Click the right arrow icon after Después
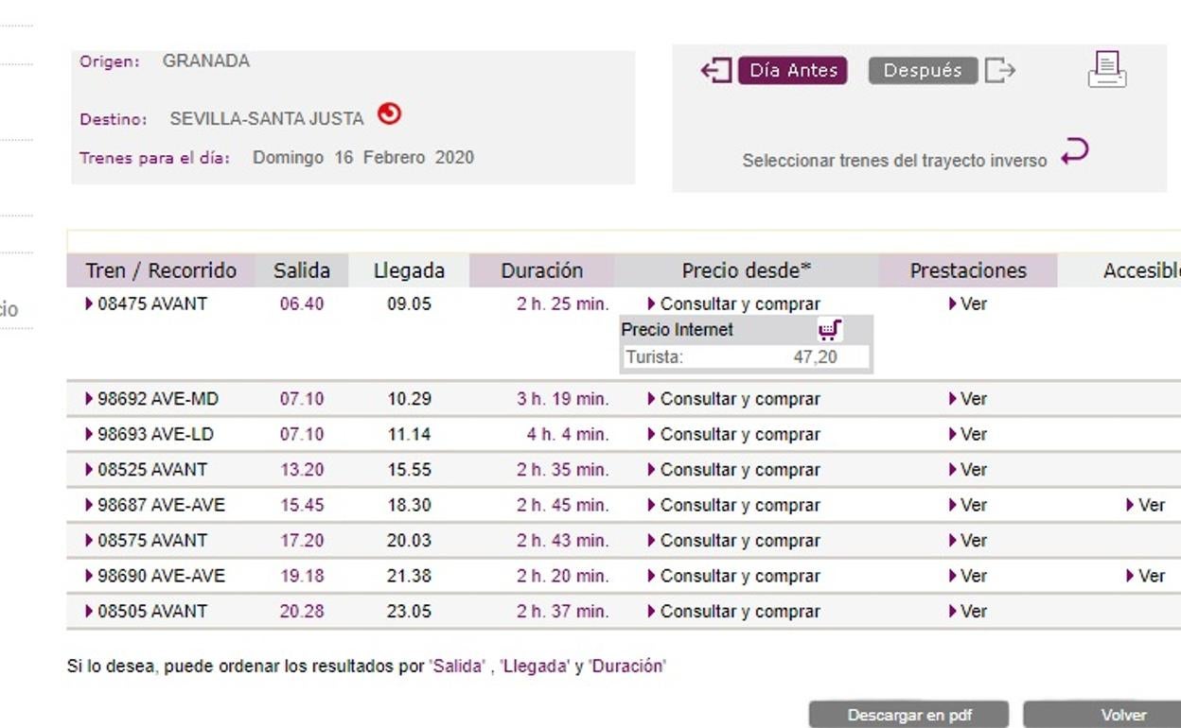Image resolution: width=1181 pixels, height=728 pixels. (x=1000, y=71)
